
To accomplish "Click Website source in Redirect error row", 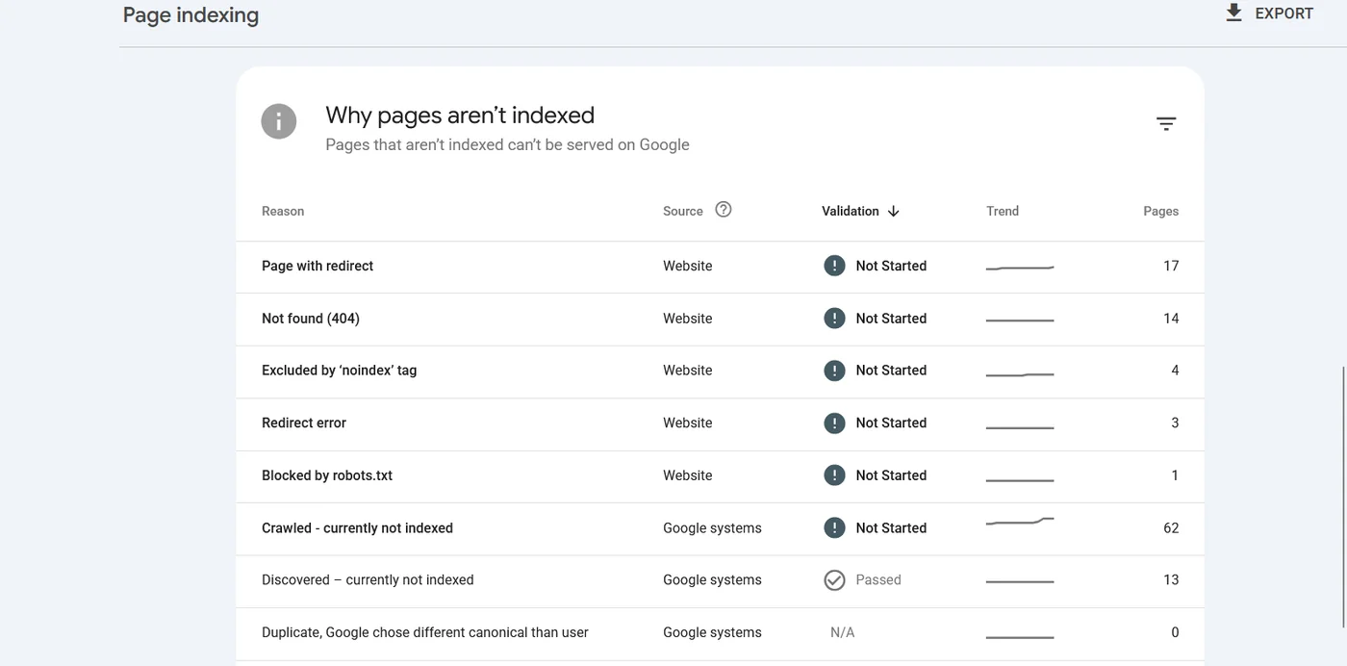I will pos(688,423).
